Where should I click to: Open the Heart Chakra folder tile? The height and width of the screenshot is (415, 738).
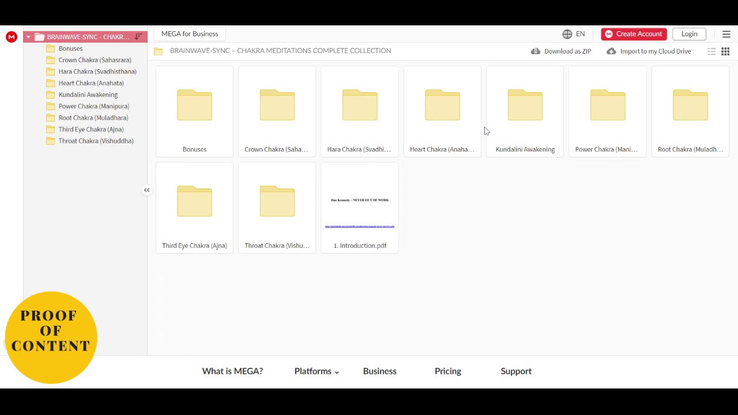click(x=442, y=111)
